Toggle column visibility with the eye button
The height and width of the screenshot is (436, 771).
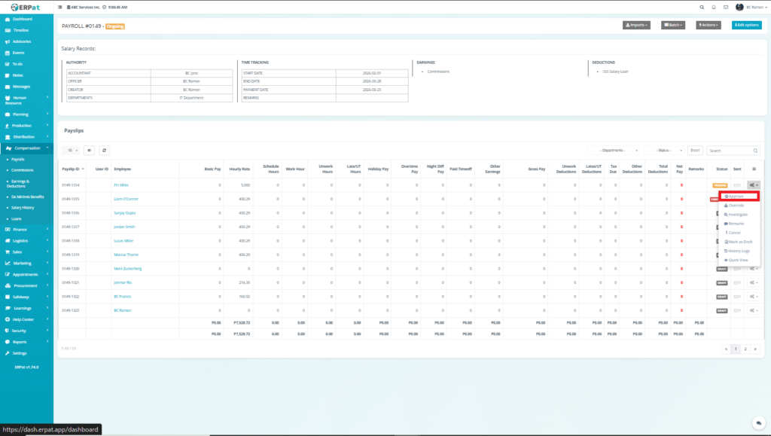tap(89, 150)
